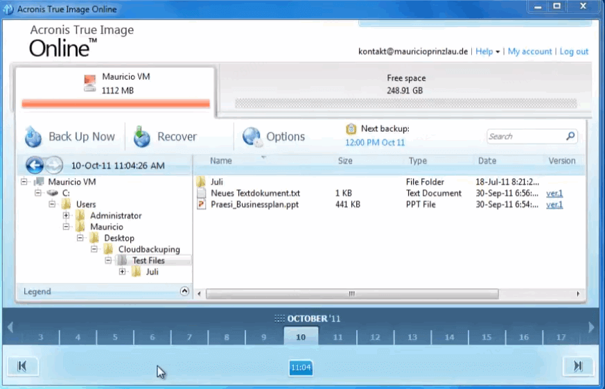Jump to latest backup with skip-forward button
Screen dimensions: 605x389
point(577,365)
